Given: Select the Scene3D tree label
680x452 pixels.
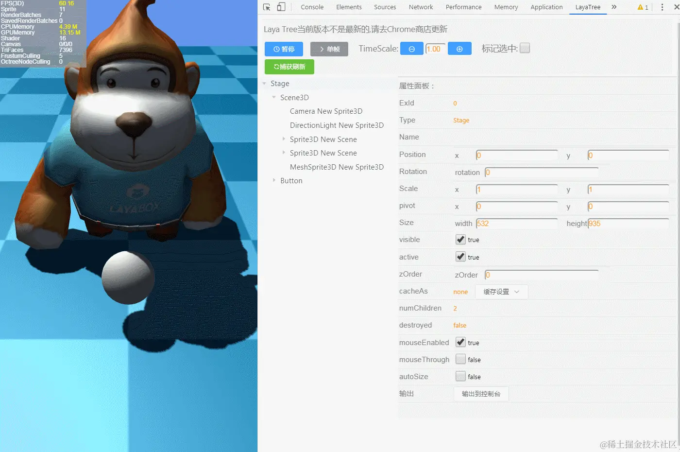Looking at the screenshot, I should point(294,98).
